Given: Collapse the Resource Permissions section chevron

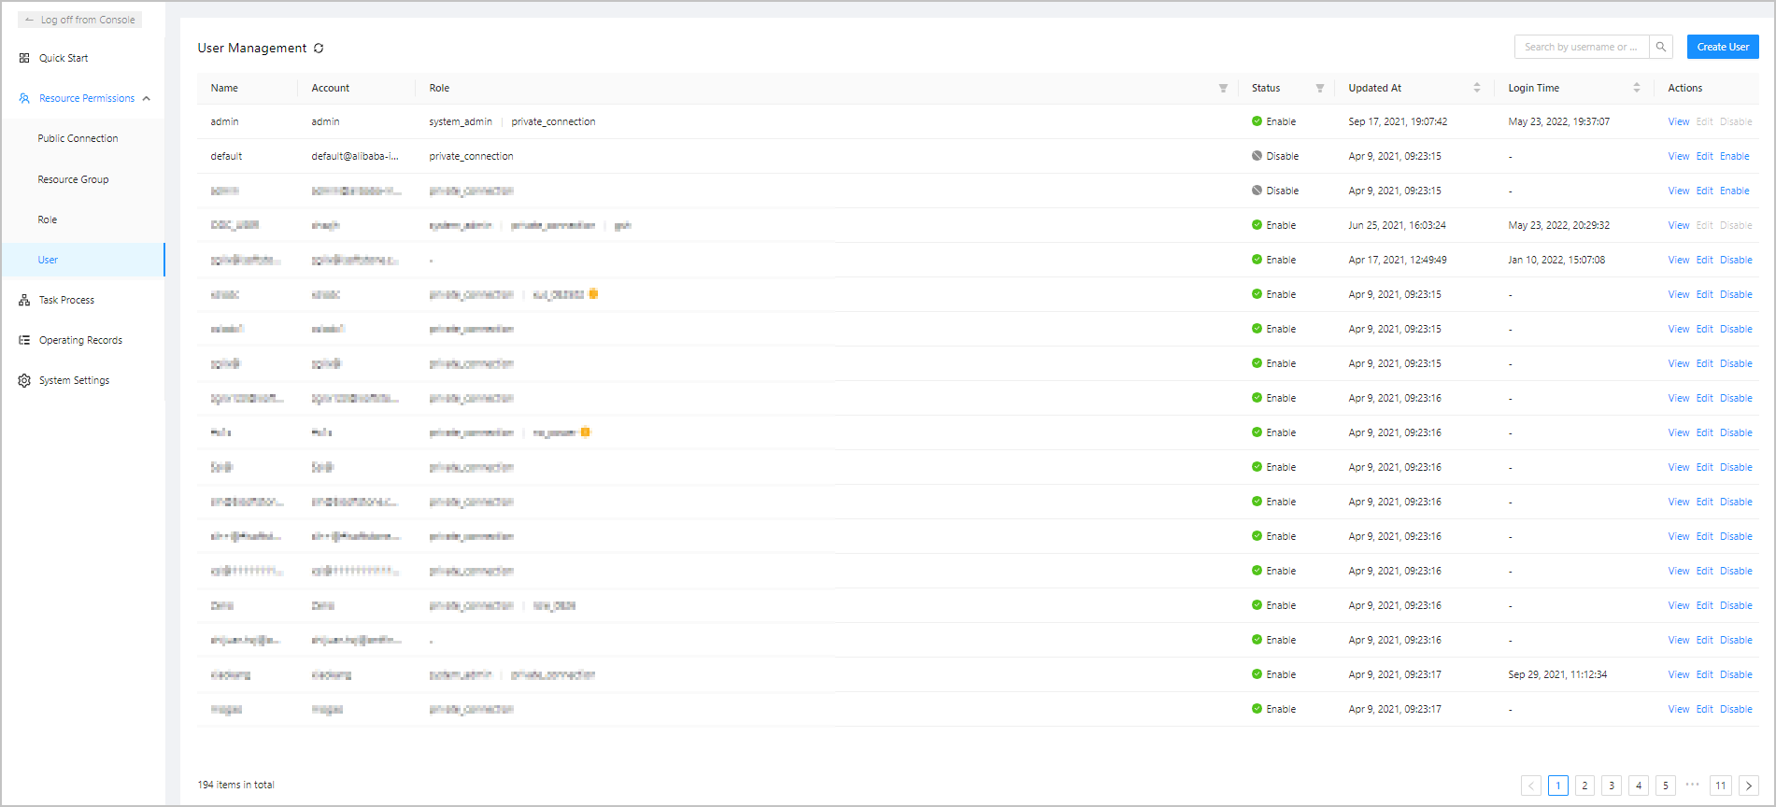Looking at the screenshot, I should (x=147, y=98).
